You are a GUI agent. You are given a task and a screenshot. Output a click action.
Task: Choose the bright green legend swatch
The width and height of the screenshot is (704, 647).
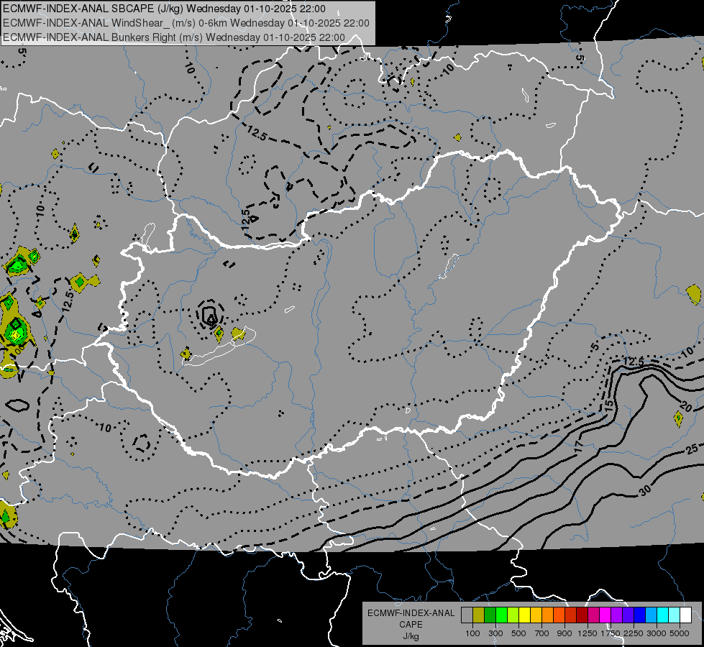501,615
